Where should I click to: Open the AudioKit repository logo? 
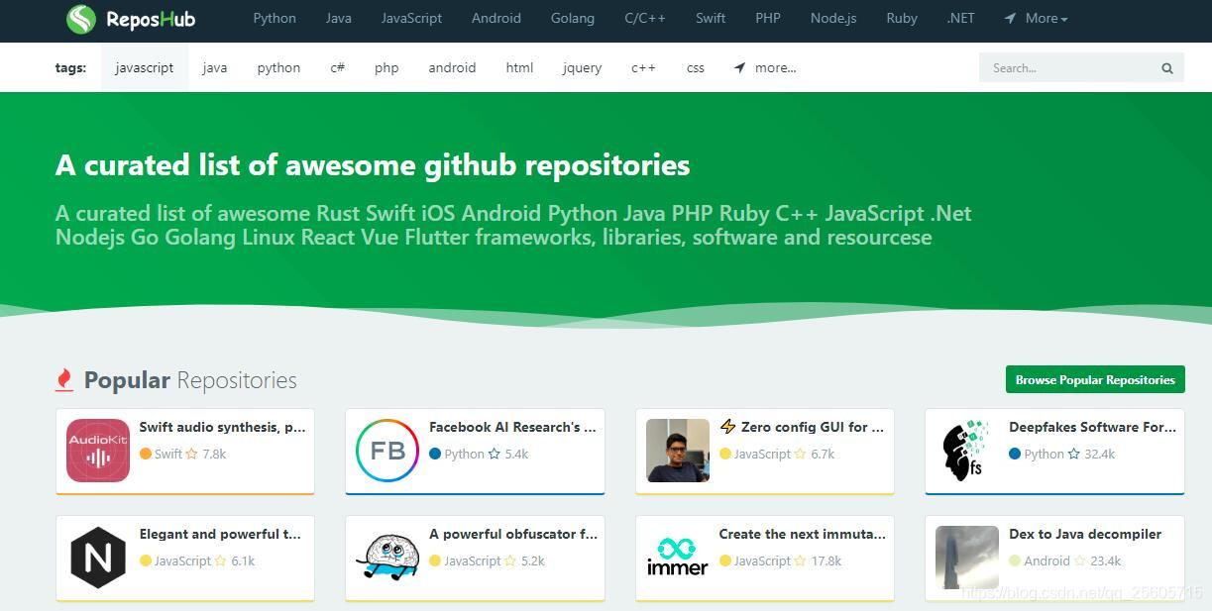tap(98, 451)
